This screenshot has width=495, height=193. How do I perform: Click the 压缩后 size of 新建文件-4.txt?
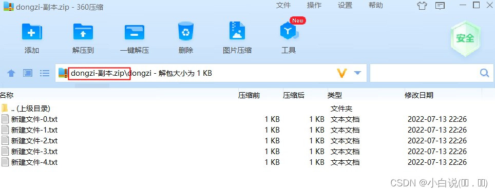(317, 162)
